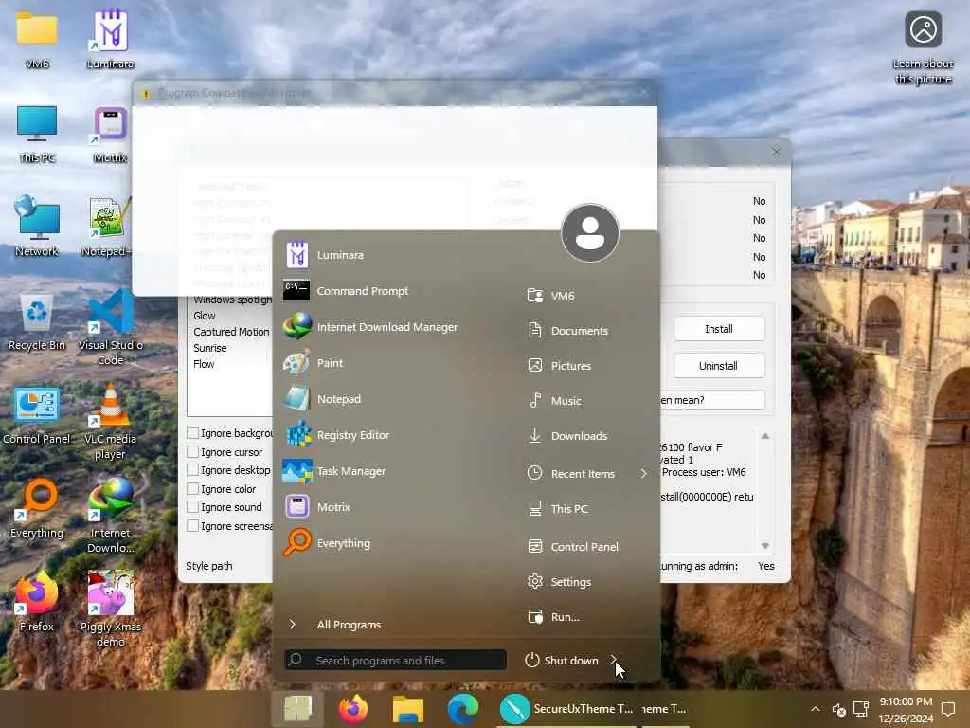Click the user account avatar picture

pyautogui.click(x=589, y=233)
